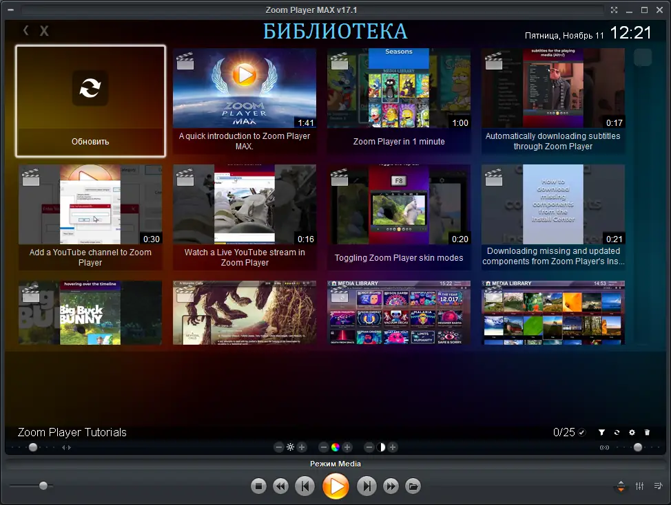Toggle the color saturation control

click(x=335, y=447)
